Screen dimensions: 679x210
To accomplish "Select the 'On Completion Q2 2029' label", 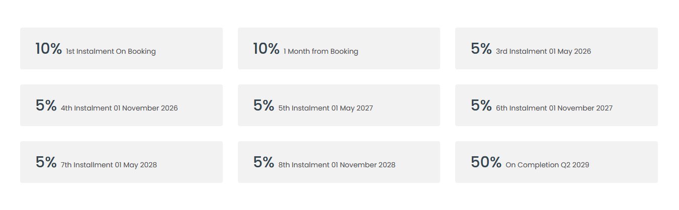I will (x=547, y=165).
